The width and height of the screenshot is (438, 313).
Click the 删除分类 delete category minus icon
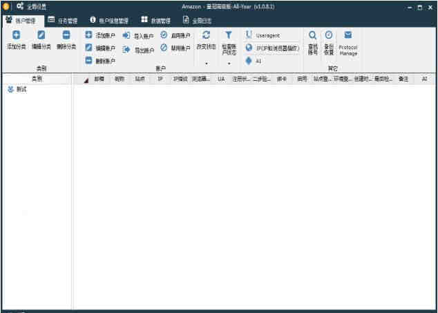click(66, 35)
